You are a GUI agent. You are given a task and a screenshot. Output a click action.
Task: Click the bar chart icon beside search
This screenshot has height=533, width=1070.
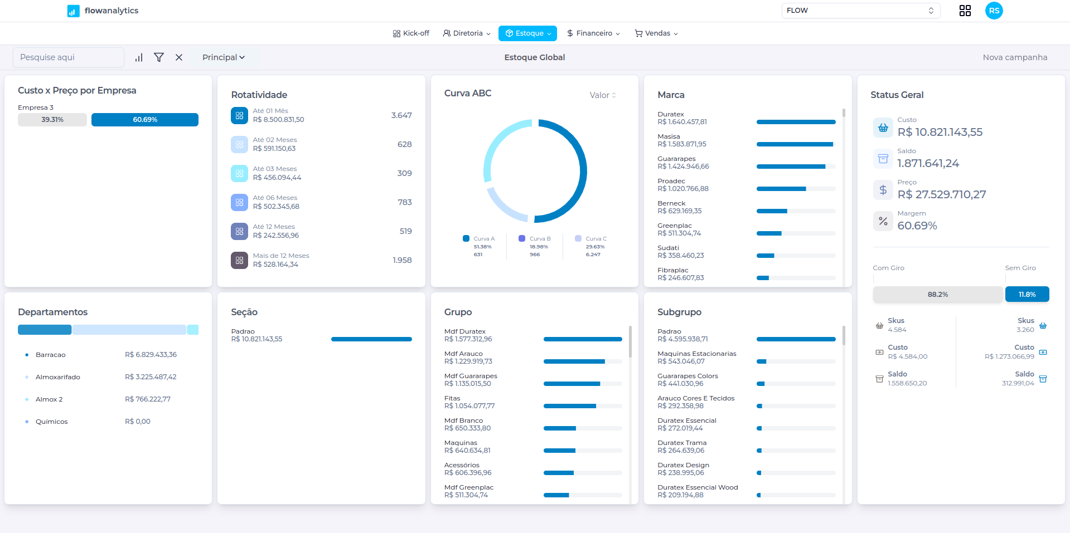click(139, 57)
